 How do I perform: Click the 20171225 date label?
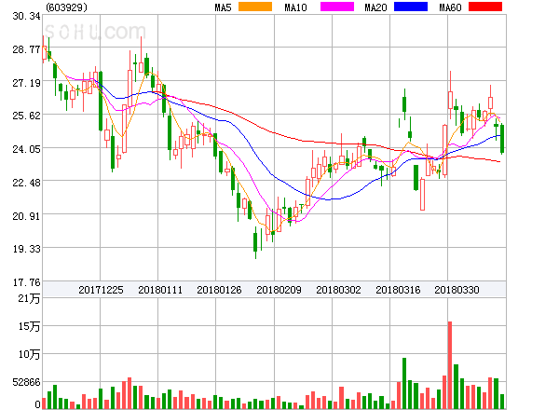click(101, 290)
